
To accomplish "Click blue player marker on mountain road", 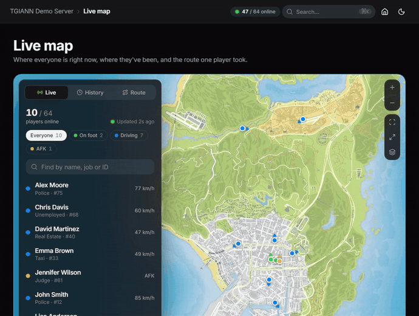I will point(242,128).
